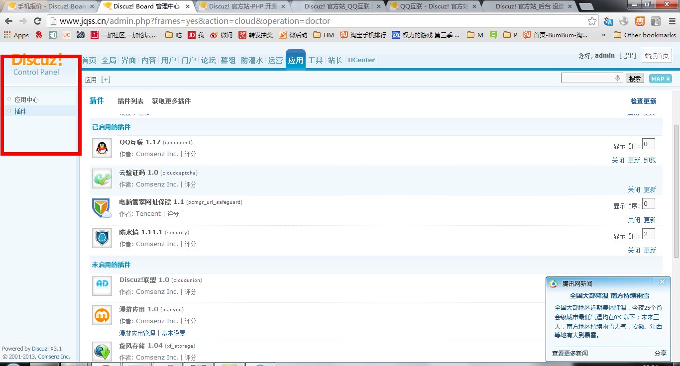Screen dimensions: 680x366
Task: Click the 检查更新 link
Action: (x=643, y=101)
